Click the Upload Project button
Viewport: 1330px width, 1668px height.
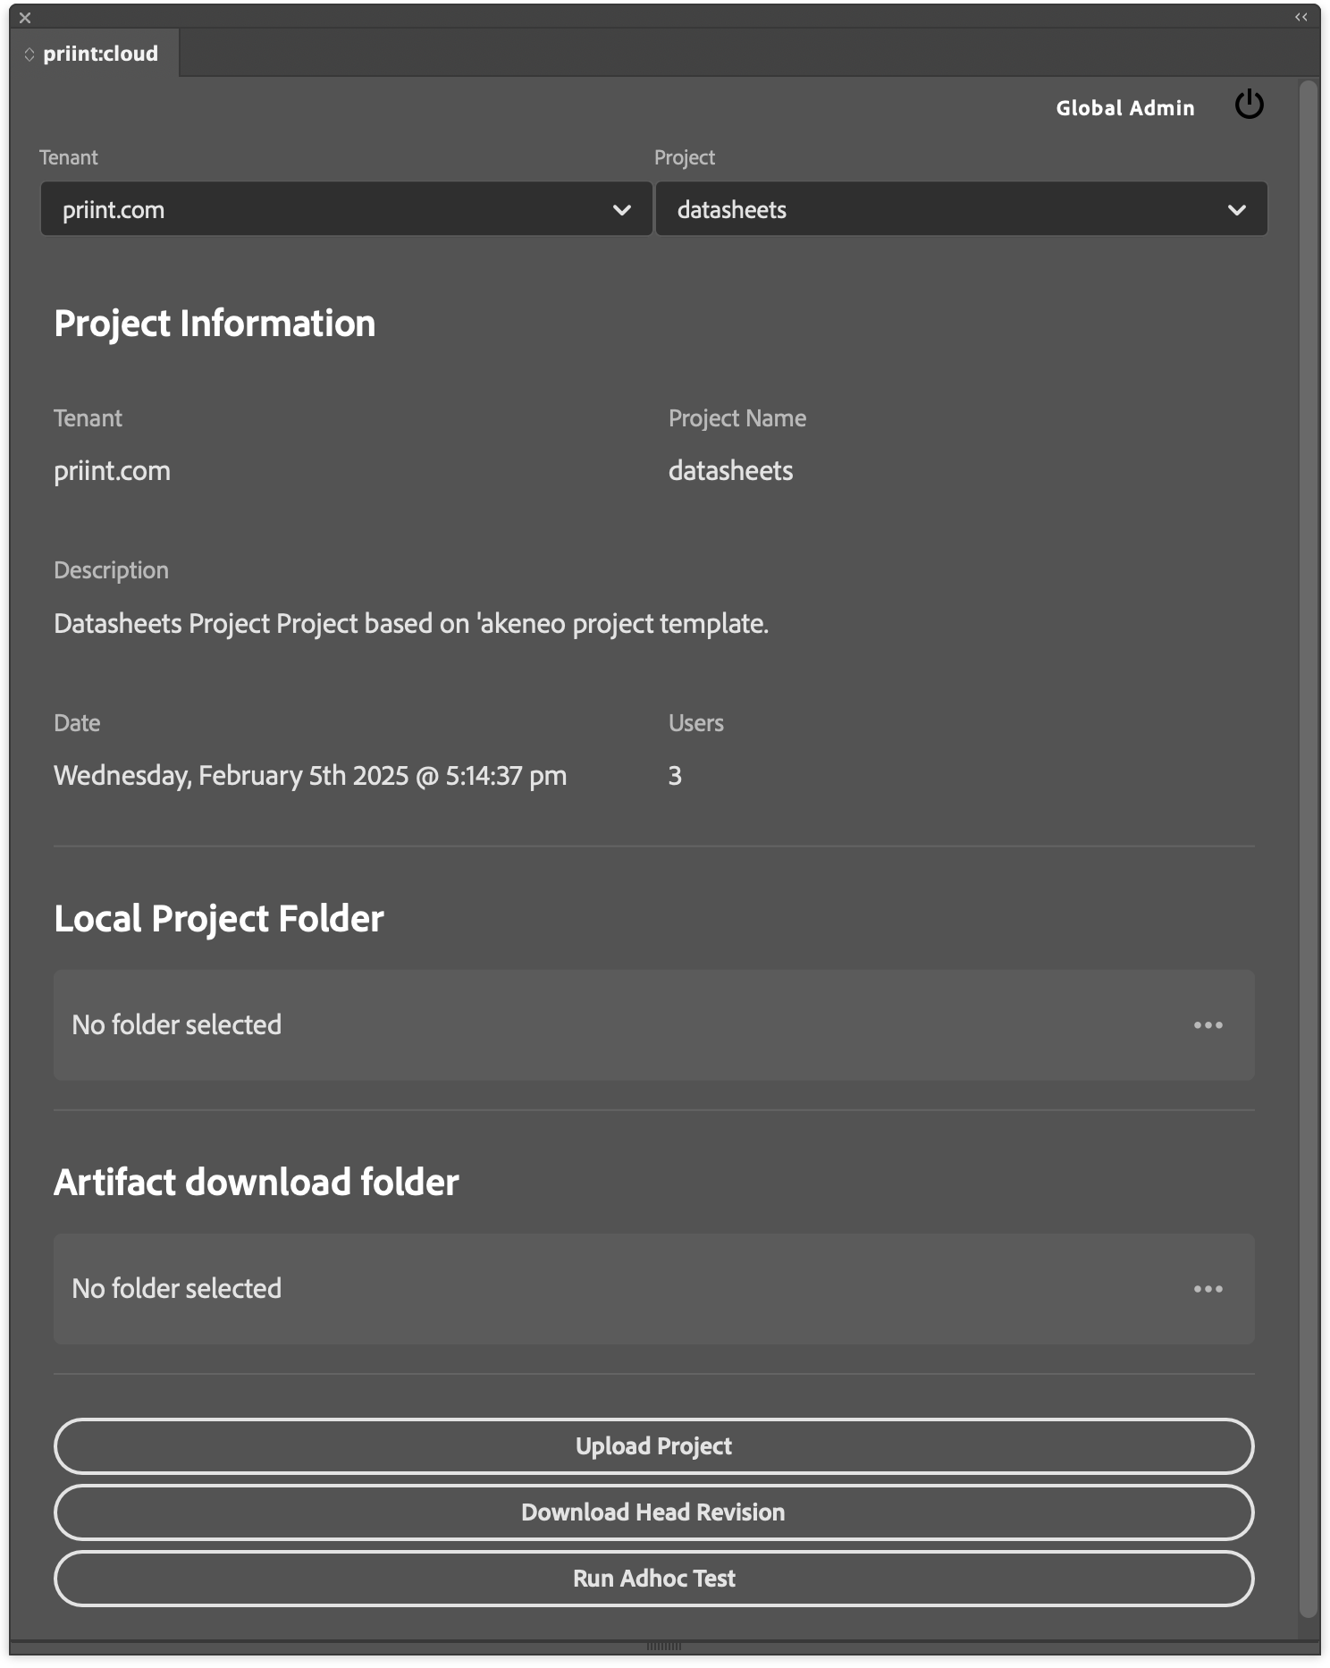click(653, 1446)
